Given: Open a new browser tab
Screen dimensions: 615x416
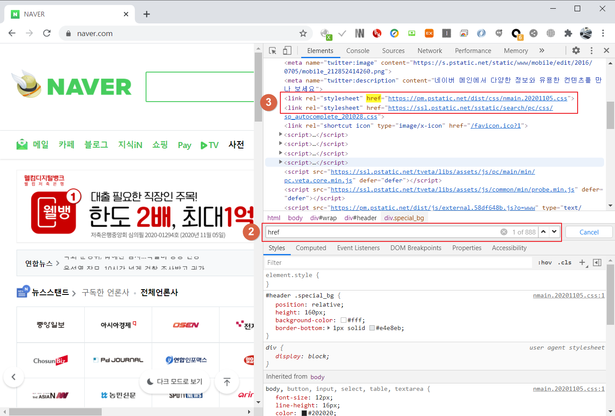Looking at the screenshot, I should pyautogui.click(x=146, y=14).
